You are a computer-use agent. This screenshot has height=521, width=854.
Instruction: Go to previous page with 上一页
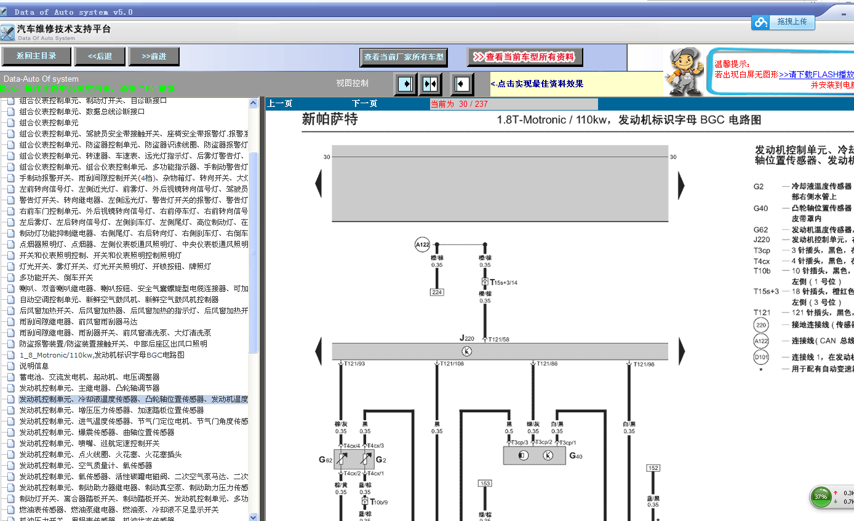coord(280,104)
